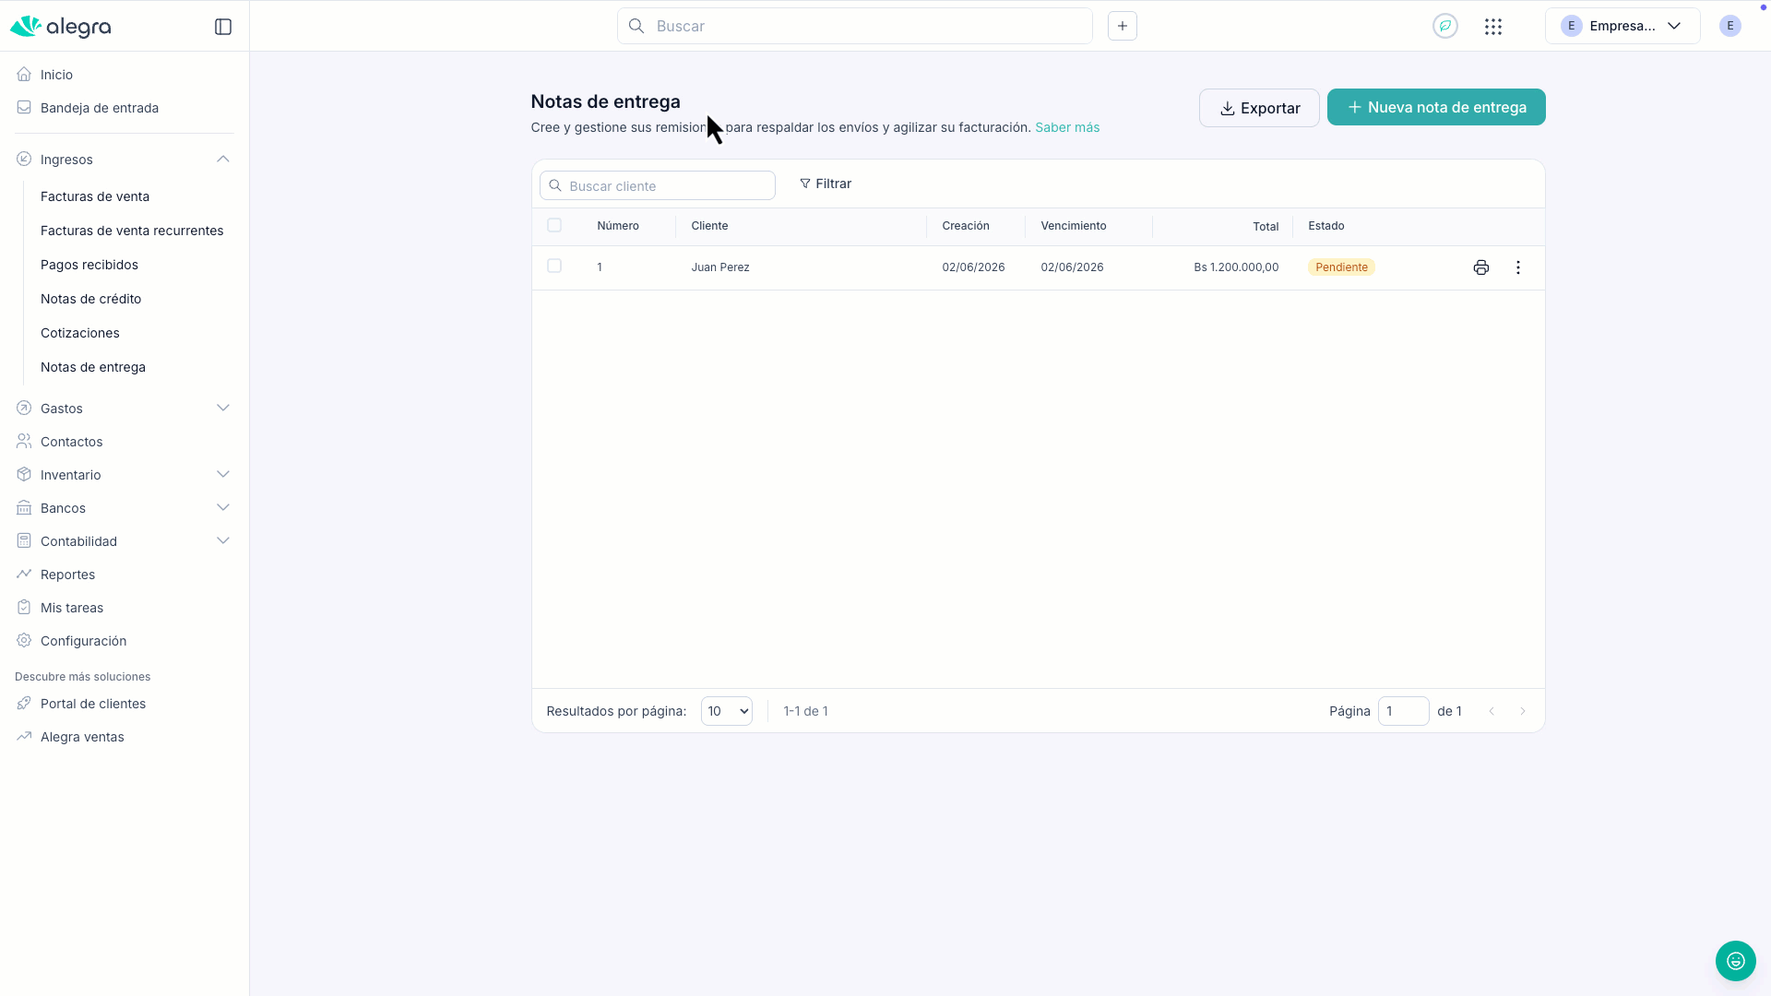Click the Alegra ventas trend icon
This screenshot has width=1771, height=996.
point(24,736)
